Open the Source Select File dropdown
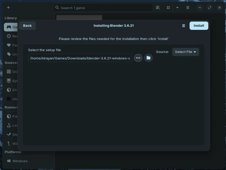The height and width of the screenshot is (170, 226). (x=185, y=52)
